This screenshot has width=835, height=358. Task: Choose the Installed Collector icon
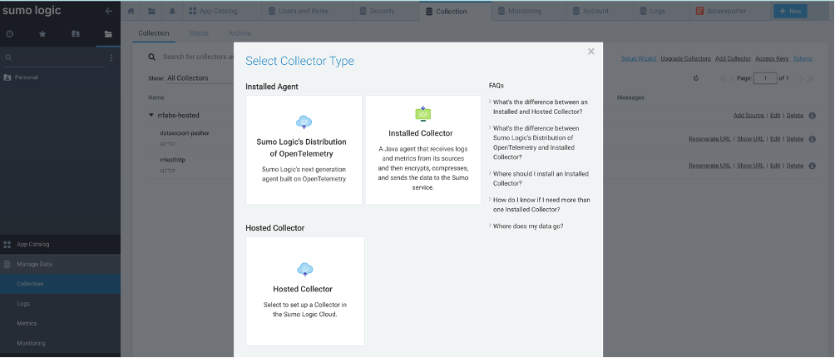point(423,114)
